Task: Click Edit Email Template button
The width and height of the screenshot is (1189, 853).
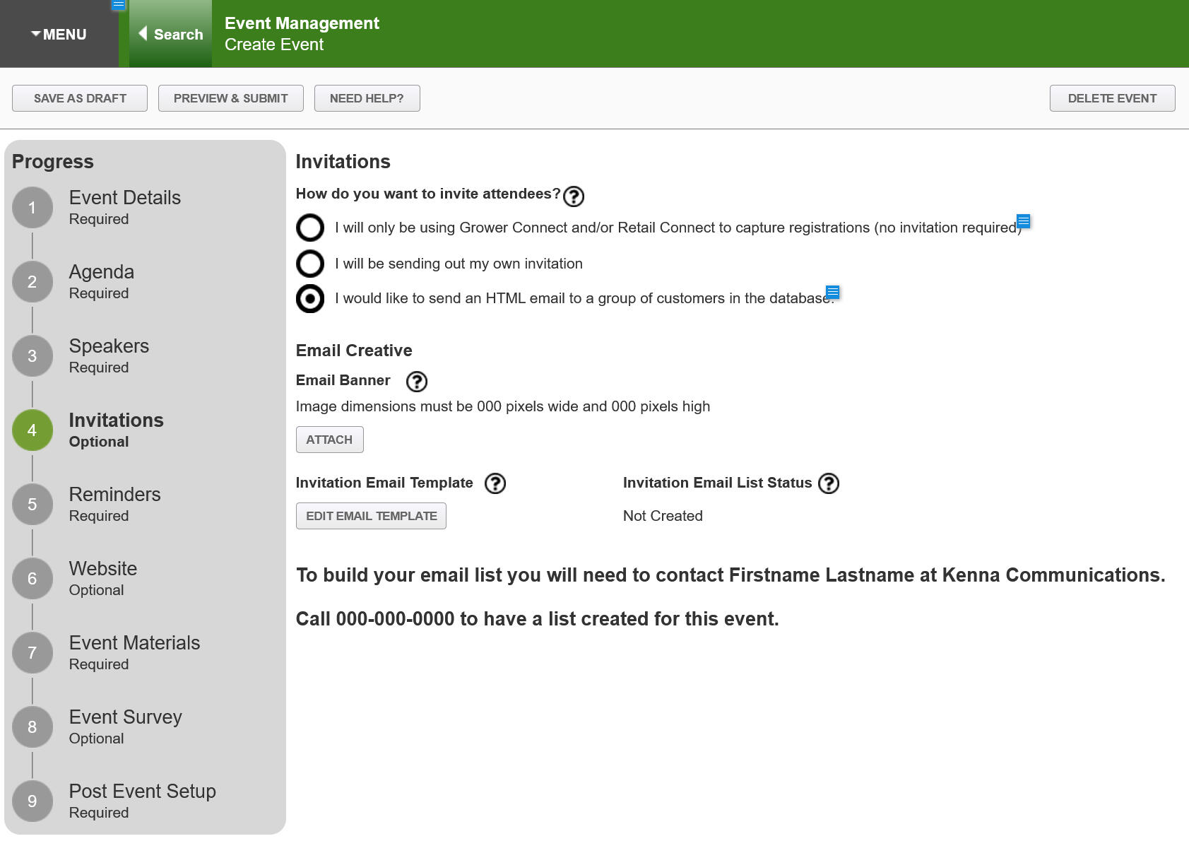Action: [x=371, y=516]
